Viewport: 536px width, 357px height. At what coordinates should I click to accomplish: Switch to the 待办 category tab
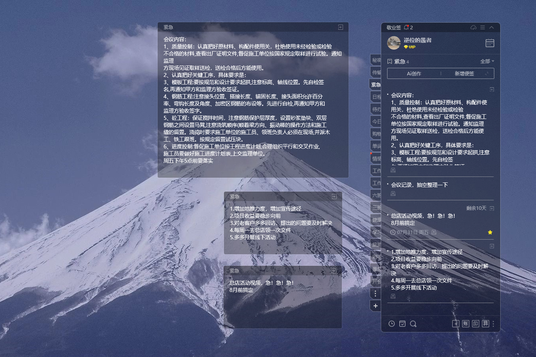click(376, 109)
